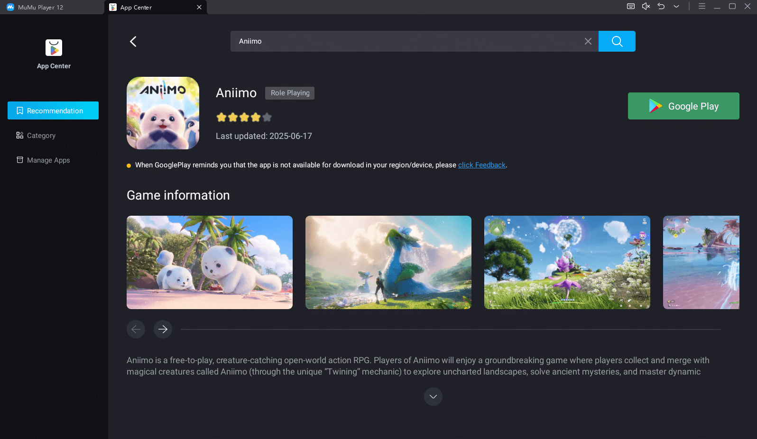
Task: Close the App Center tab
Action: coord(199,7)
